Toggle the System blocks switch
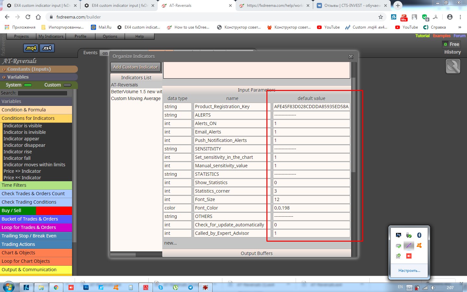This screenshot has width=467, height=292. coord(28,85)
